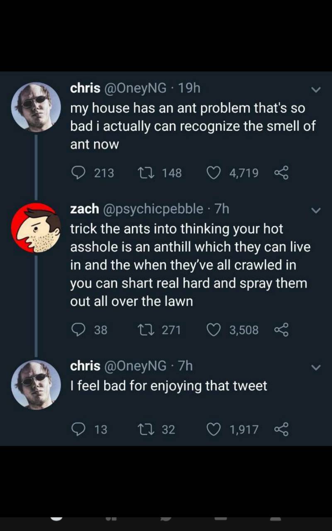Open @OneyNG profile from first tweet
This screenshot has width=332, height=531.
tap(135, 88)
